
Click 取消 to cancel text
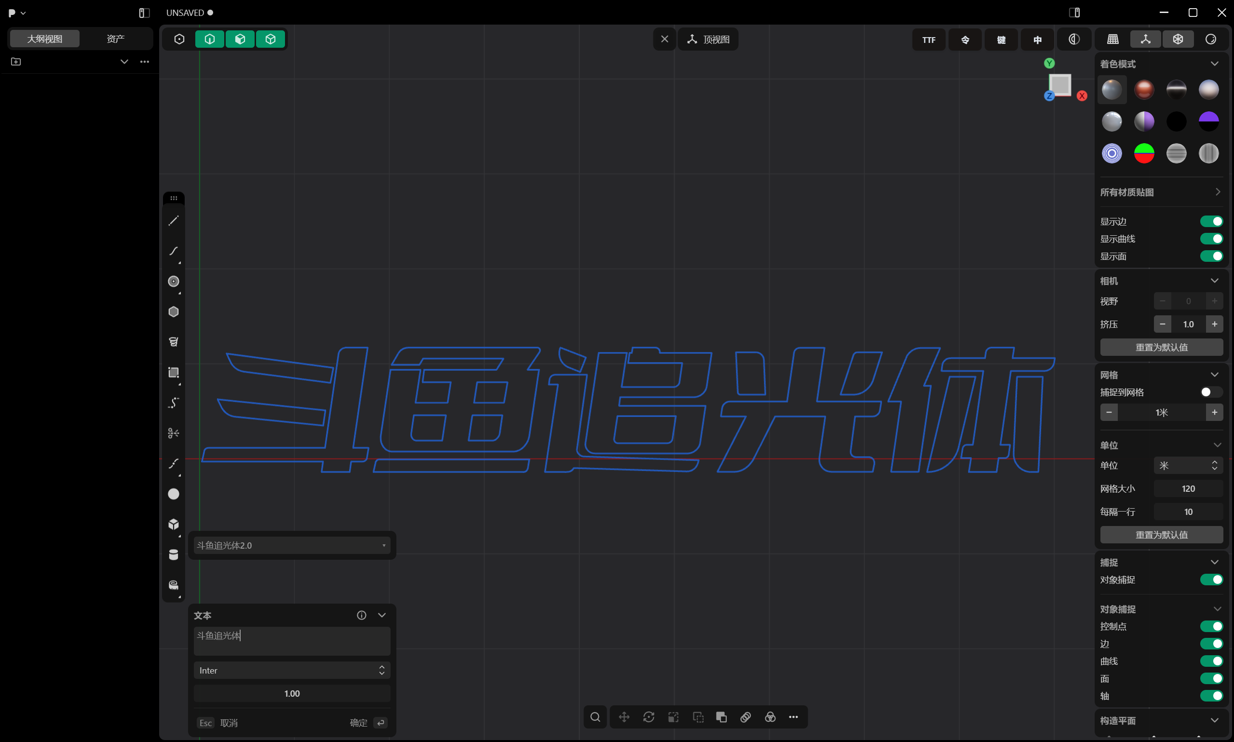229,723
